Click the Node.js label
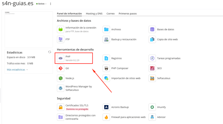The width and height of the screenshot is (223, 124). click(x=70, y=78)
